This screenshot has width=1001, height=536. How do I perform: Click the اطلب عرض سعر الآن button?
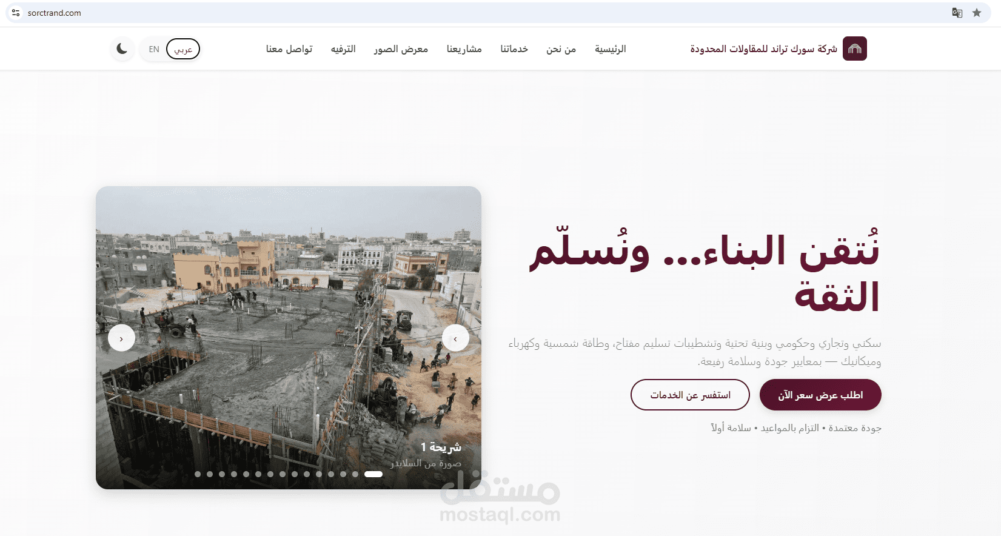pyautogui.click(x=820, y=395)
